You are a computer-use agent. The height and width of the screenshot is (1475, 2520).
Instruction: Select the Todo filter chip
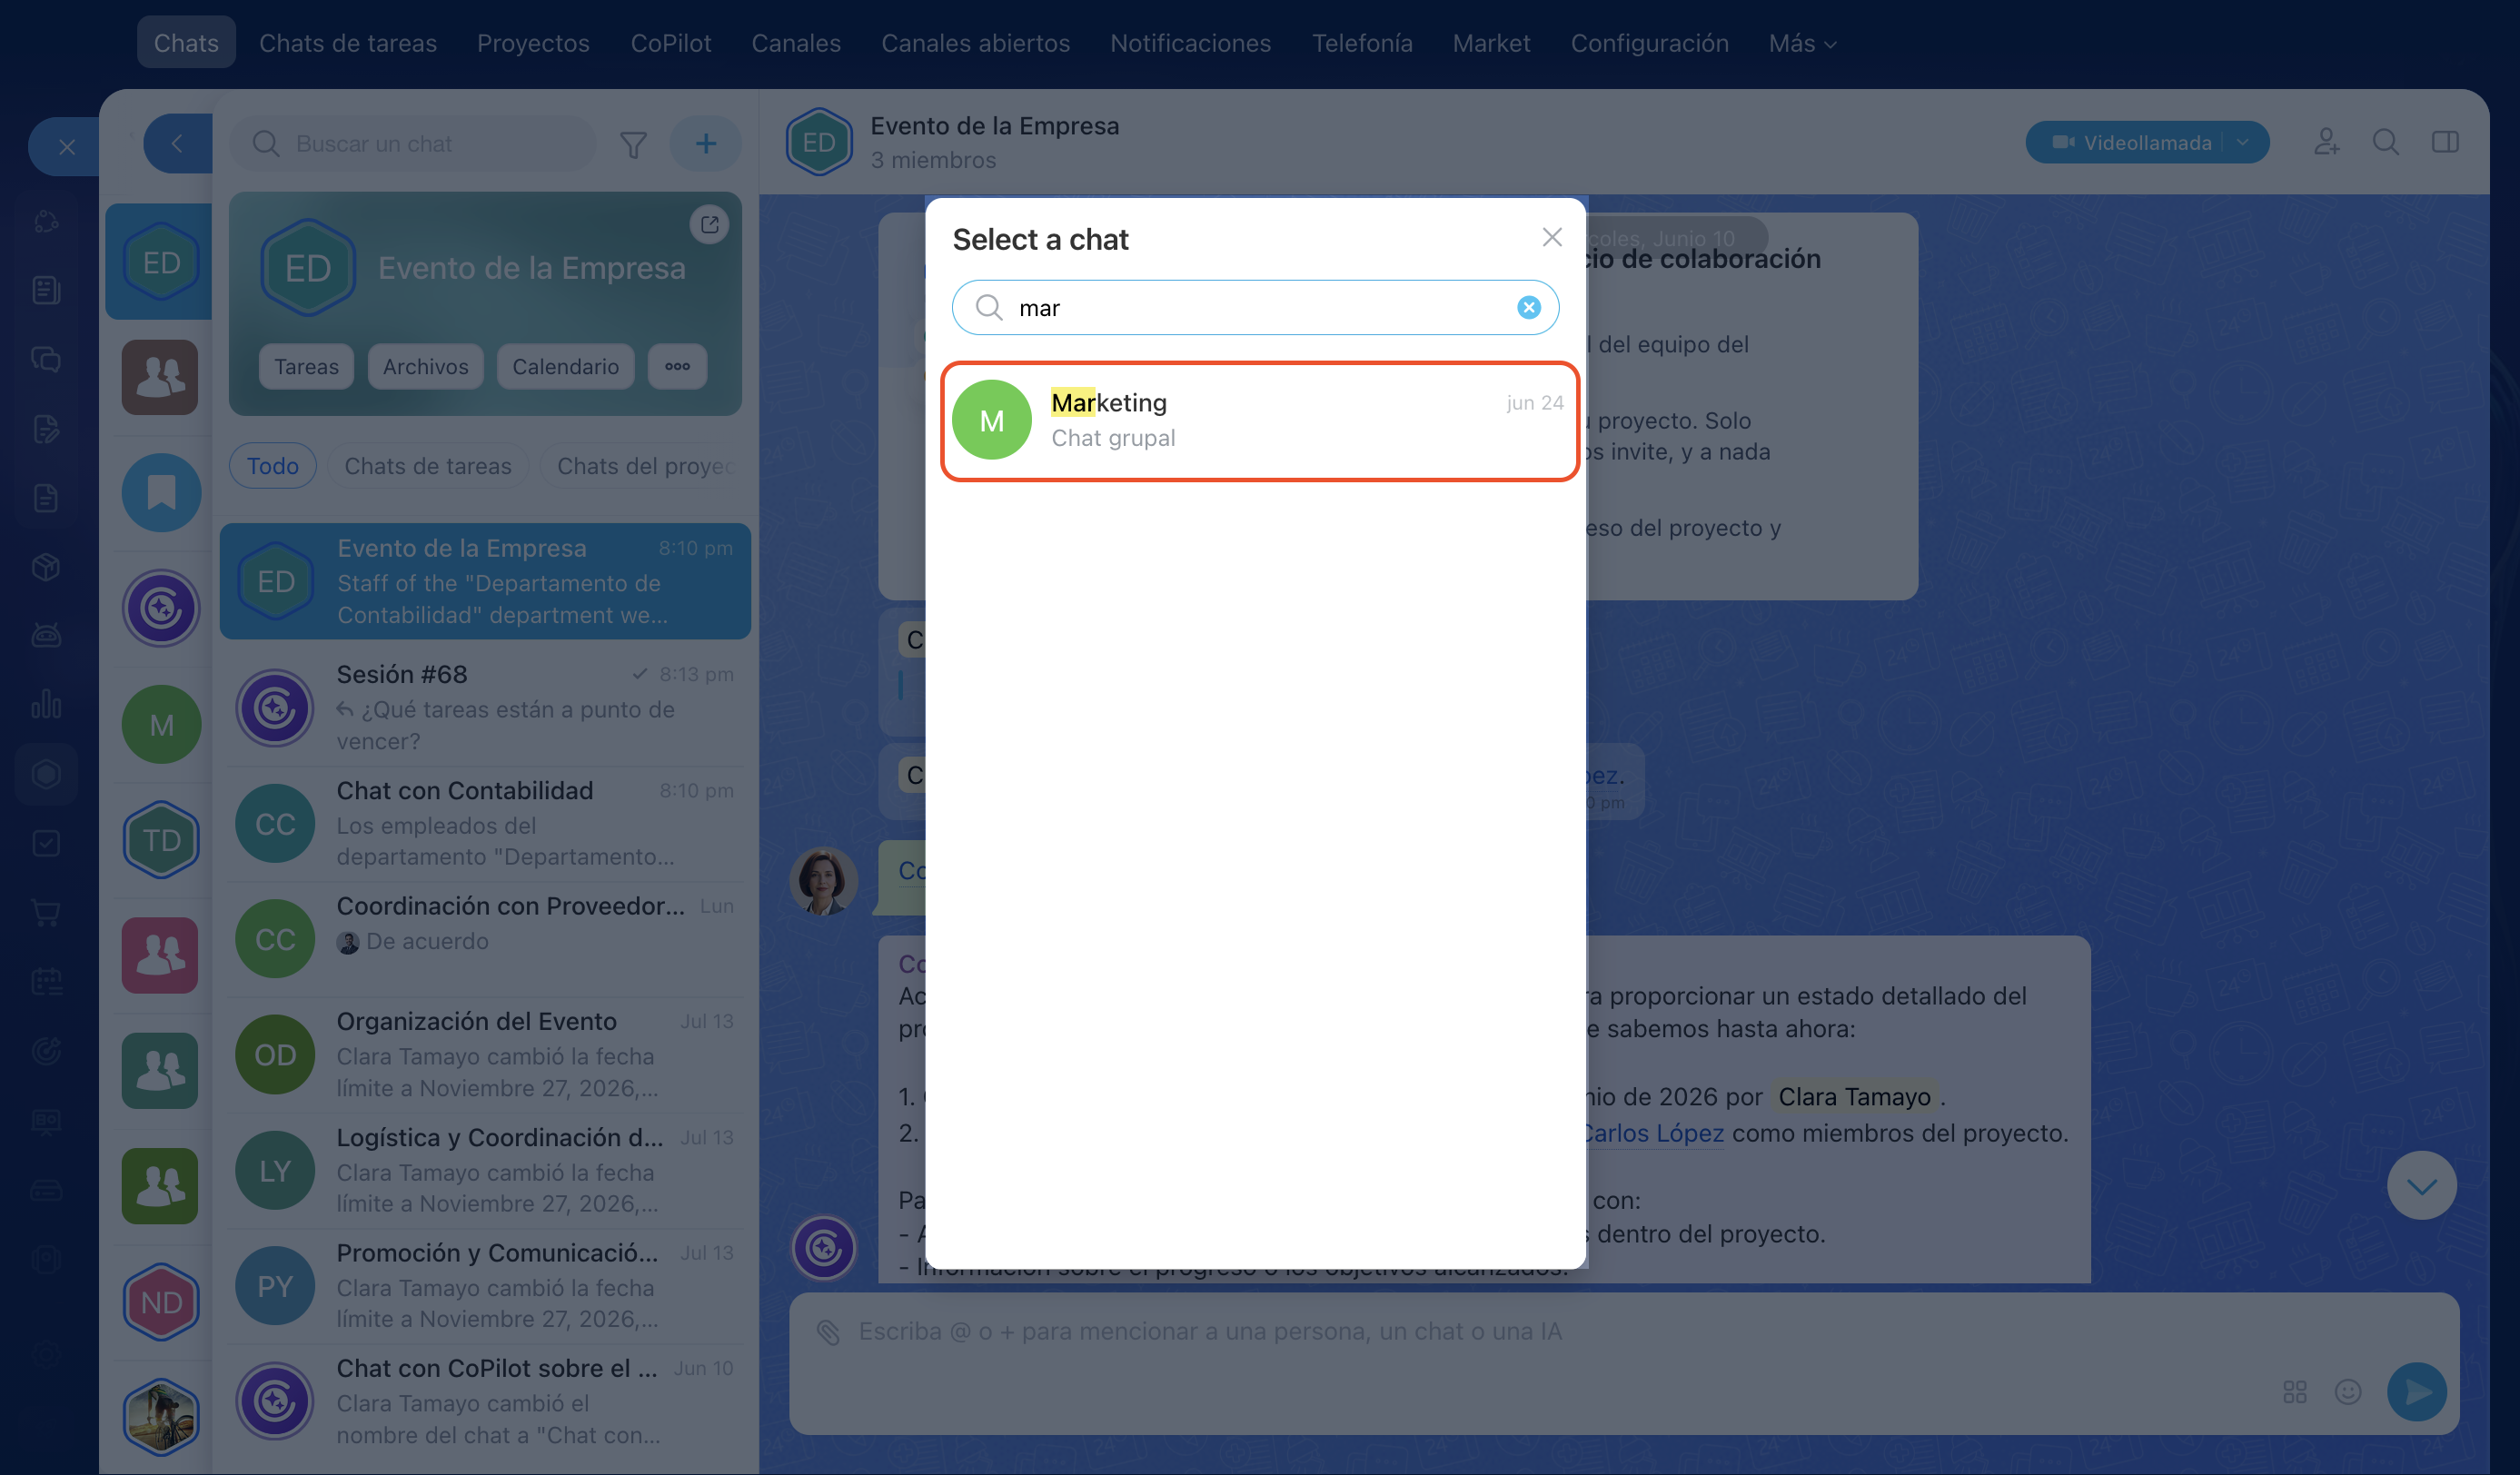pyautogui.click(x=272, y=466)
